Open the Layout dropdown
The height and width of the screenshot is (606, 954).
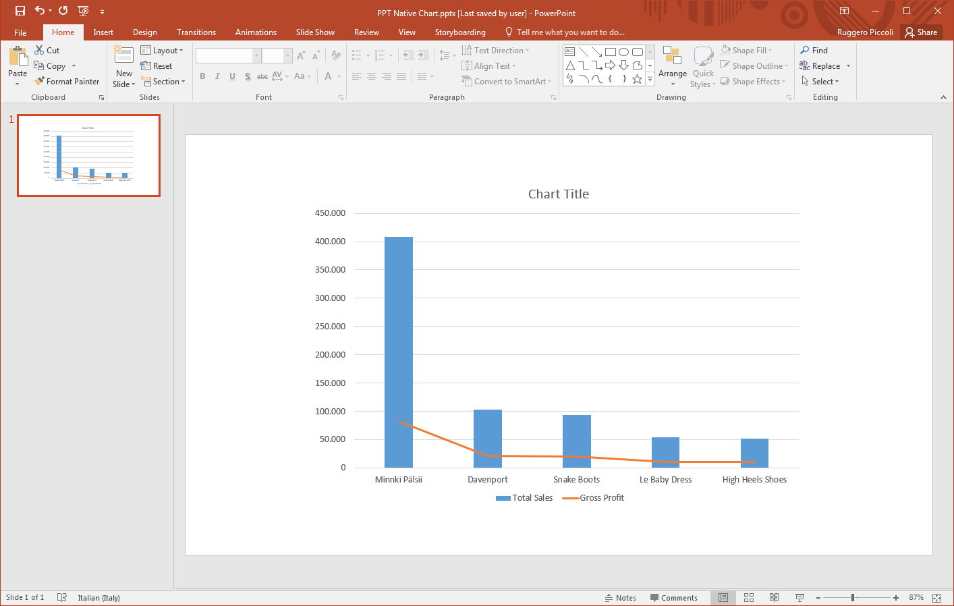click(x=162, y=51)
